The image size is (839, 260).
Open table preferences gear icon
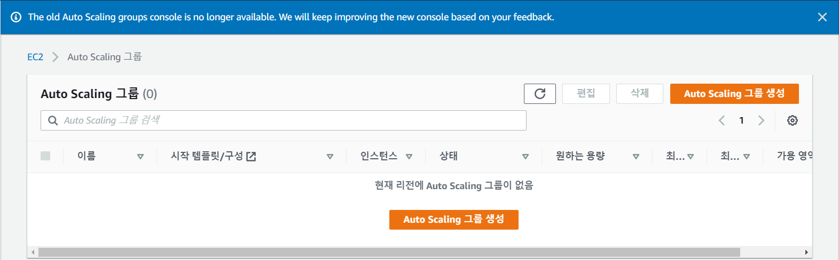coord(793,120)
